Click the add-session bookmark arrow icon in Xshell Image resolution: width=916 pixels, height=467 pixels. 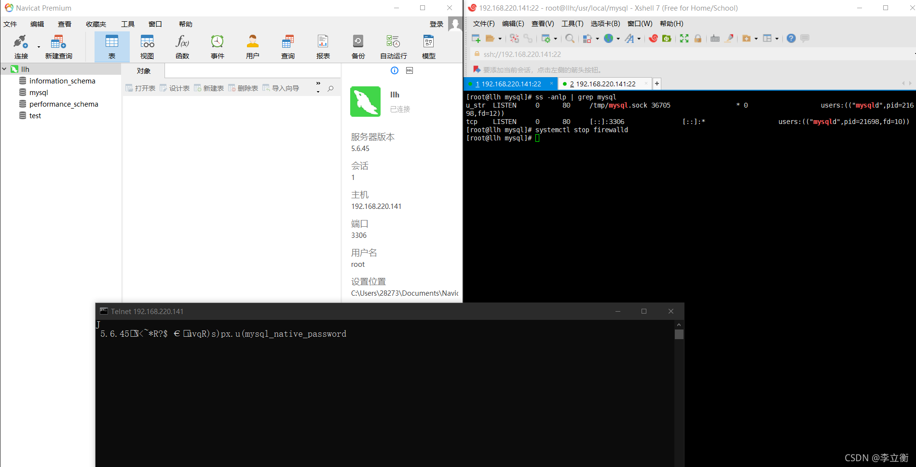[x=477, y=69]
